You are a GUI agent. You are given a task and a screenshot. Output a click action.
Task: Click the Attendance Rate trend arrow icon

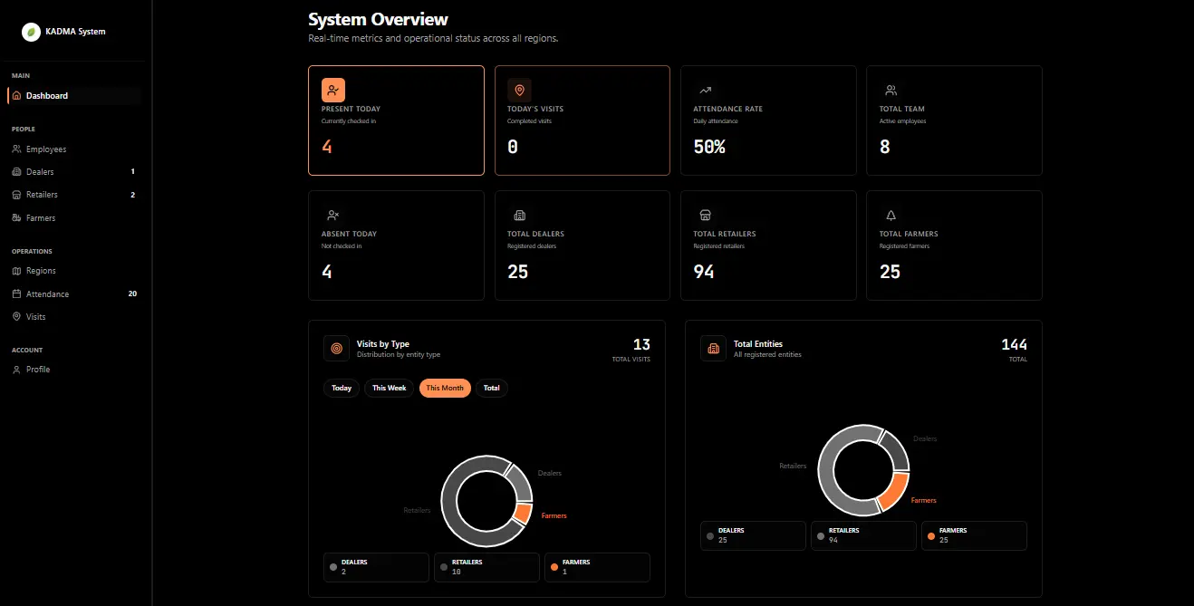click(705, 91)
